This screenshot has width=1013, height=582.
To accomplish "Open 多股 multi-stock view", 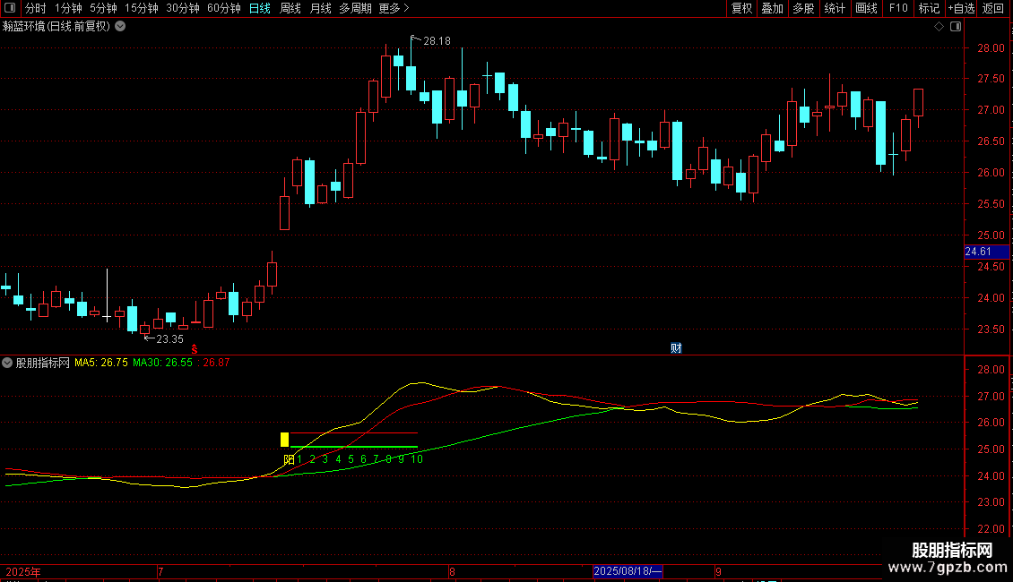I will point(804,8).
